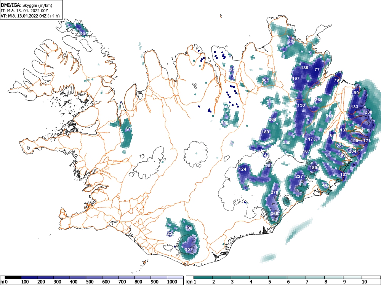The height and width of the screenshot is (285, 381).
Task: Click the 150 visibility value on the map
Action: [x=301, y=105]
